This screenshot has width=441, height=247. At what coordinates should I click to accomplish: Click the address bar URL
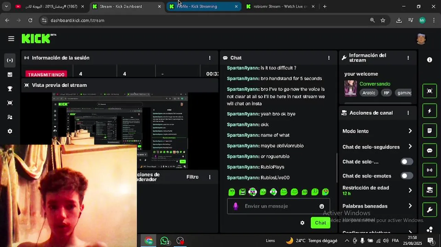(x=77, y=20)
